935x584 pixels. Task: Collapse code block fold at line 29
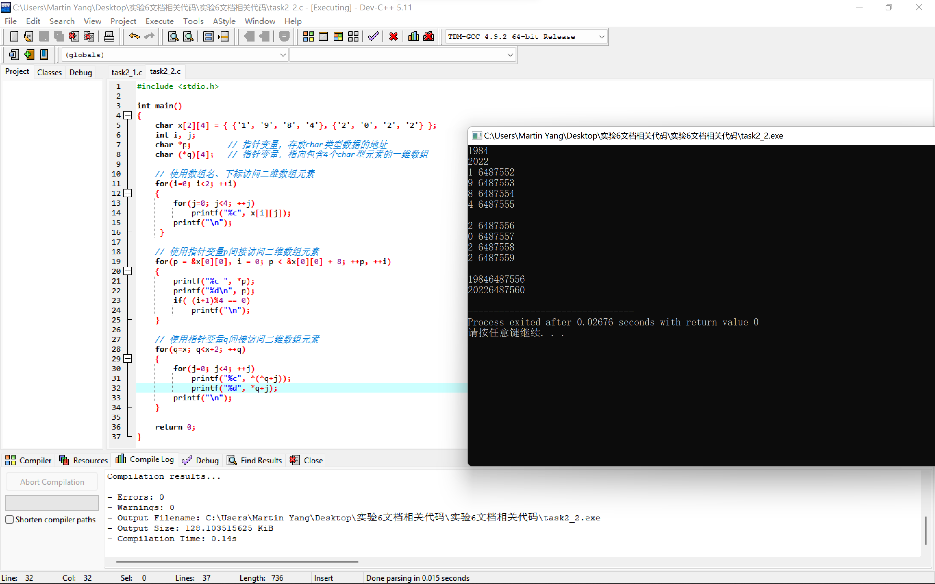tap(128, 359)
